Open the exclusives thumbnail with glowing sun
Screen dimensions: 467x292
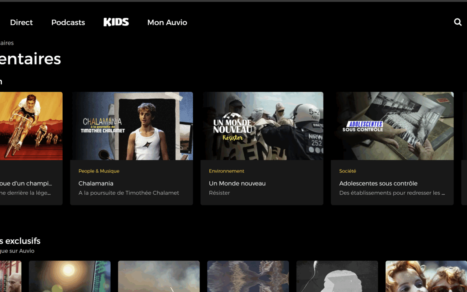[70, 276]
